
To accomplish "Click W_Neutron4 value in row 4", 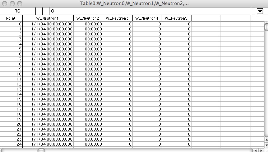I will 147,44.
